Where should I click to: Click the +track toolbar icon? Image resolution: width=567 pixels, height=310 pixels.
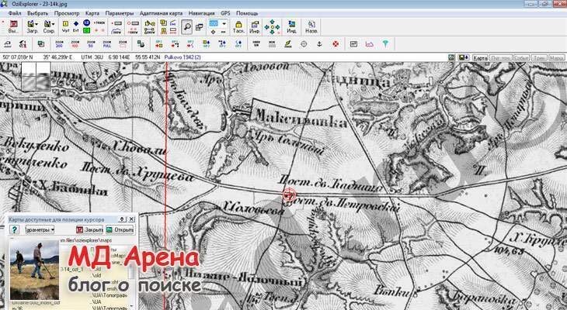(99, 22)
